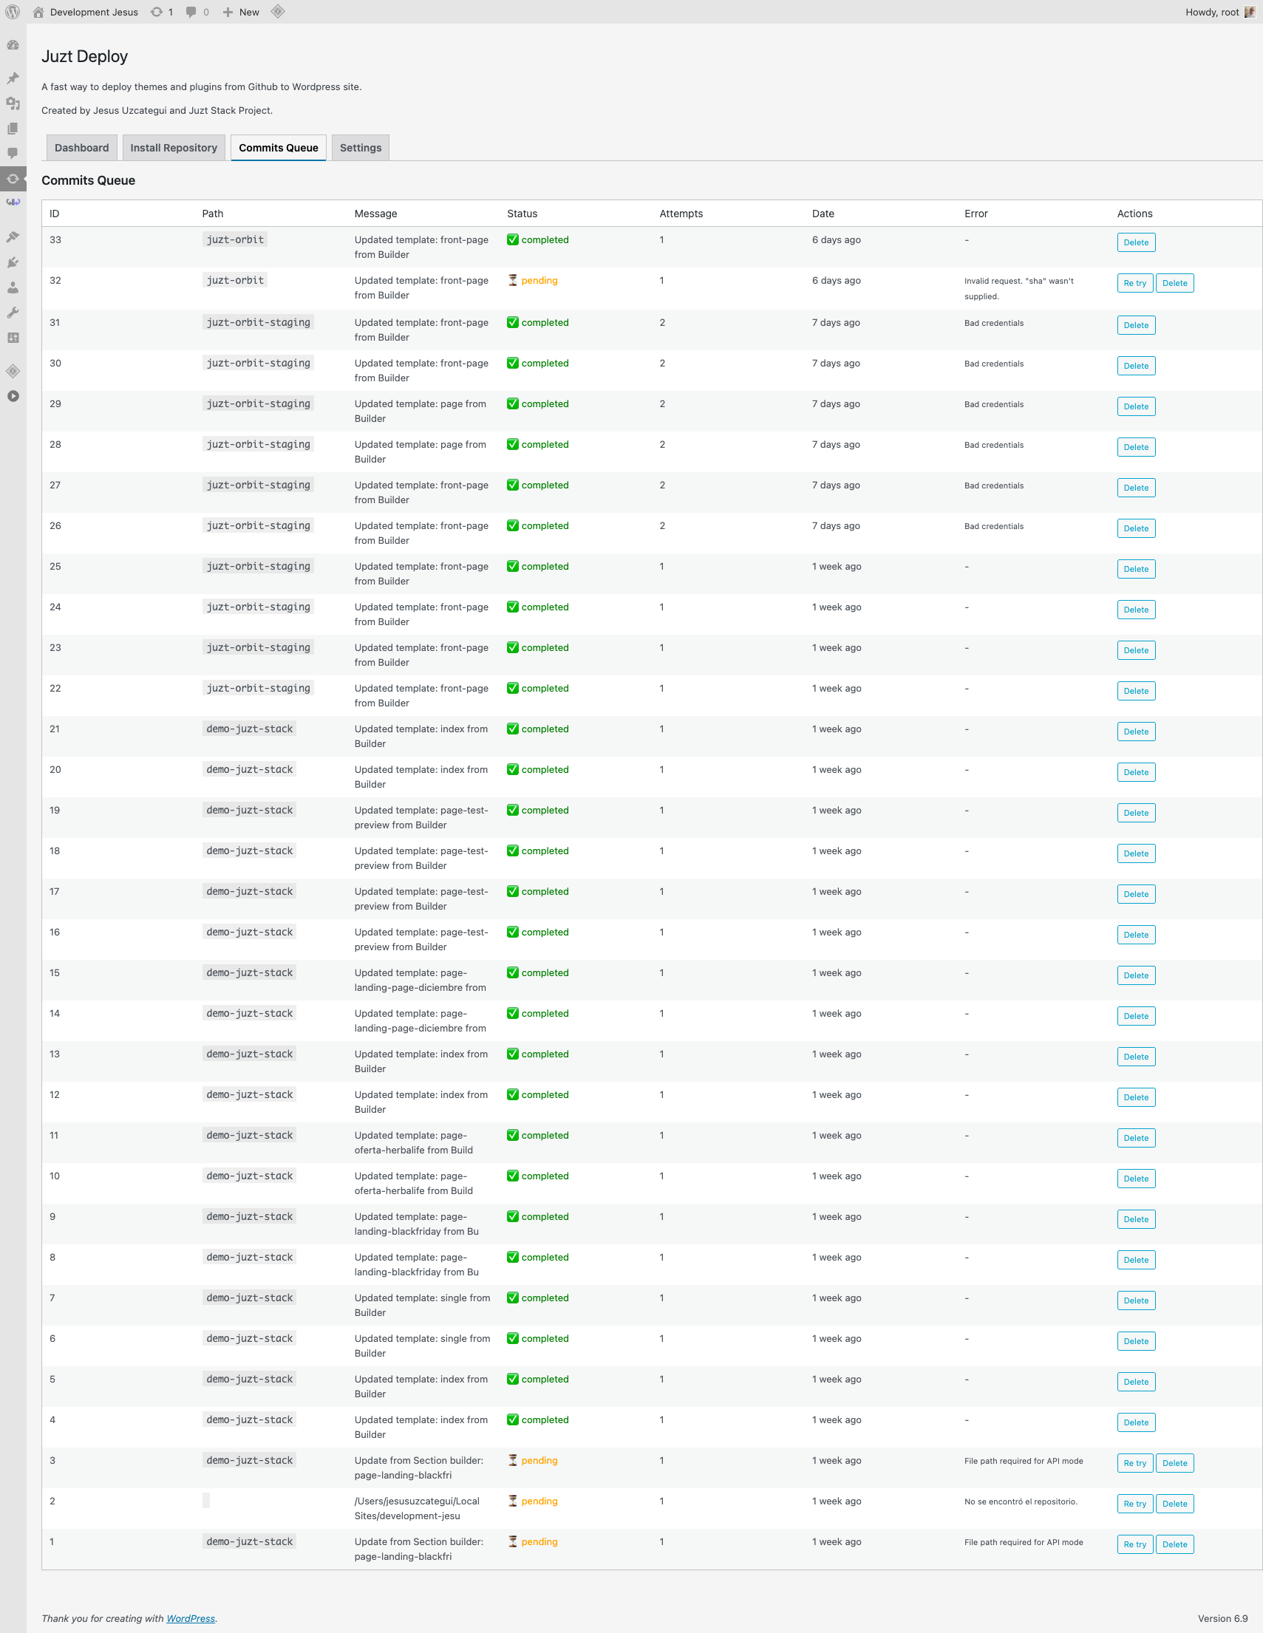Click user avatar in admin bar
This screenshot has width=1263, height=1633.
tap(1250, 12)
